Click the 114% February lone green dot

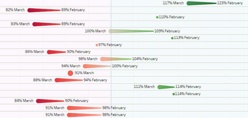click(174, 94)
